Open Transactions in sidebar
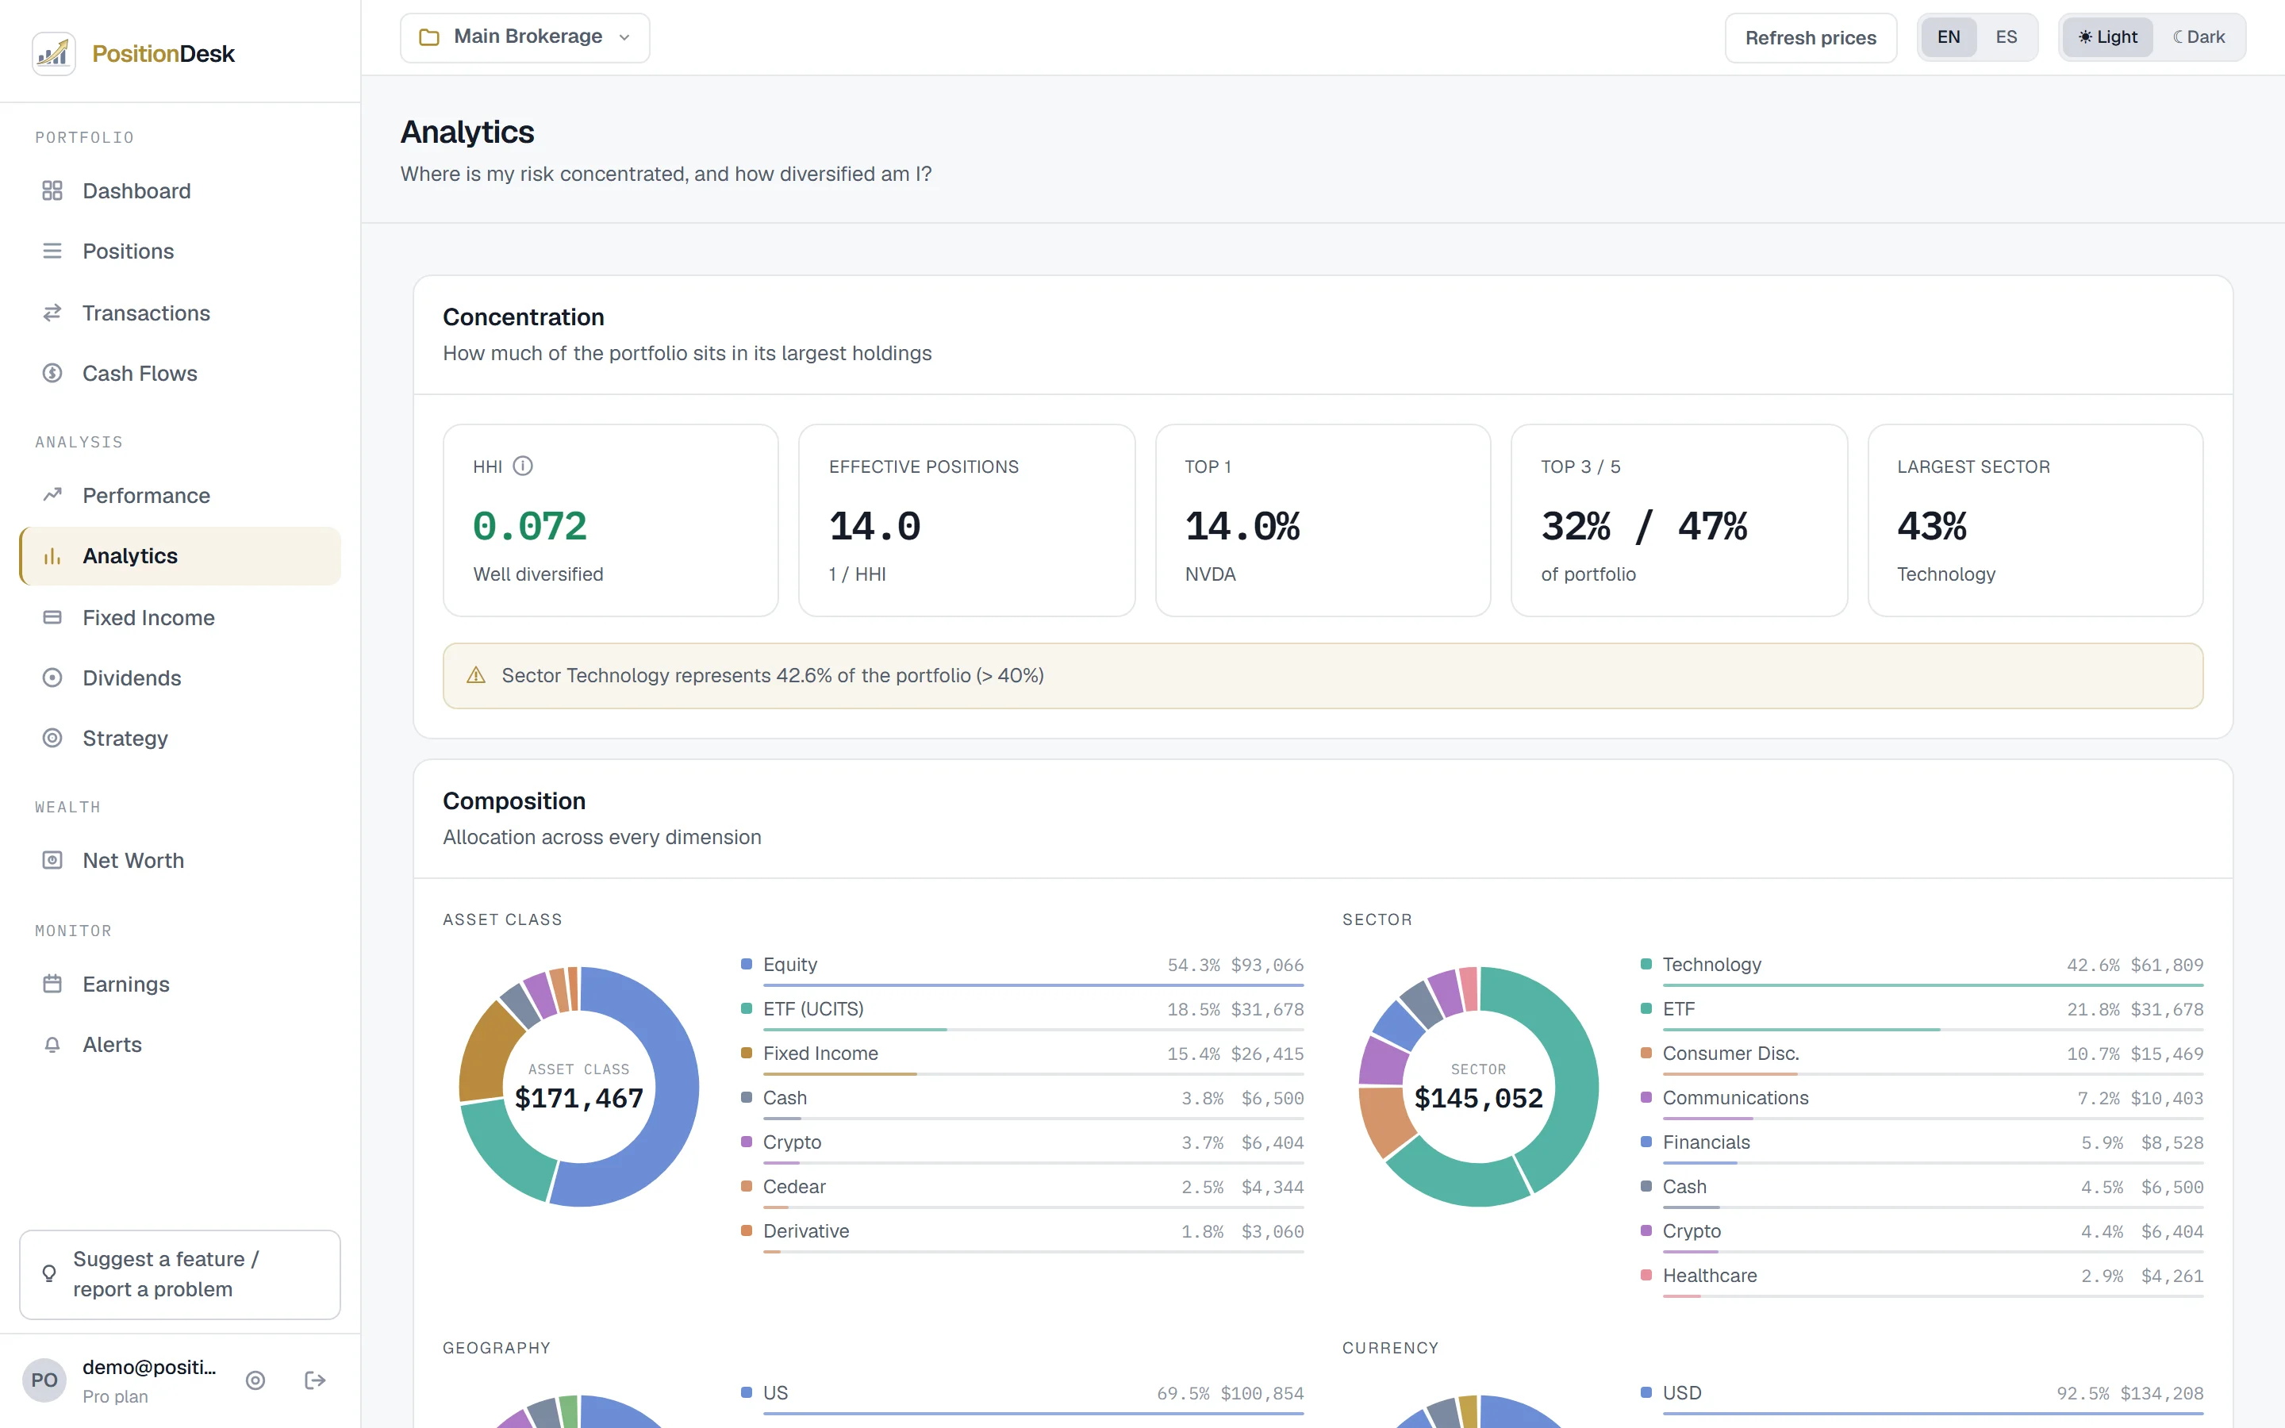This screenshot has width=2285, height=1428. [x=179, y=313]
